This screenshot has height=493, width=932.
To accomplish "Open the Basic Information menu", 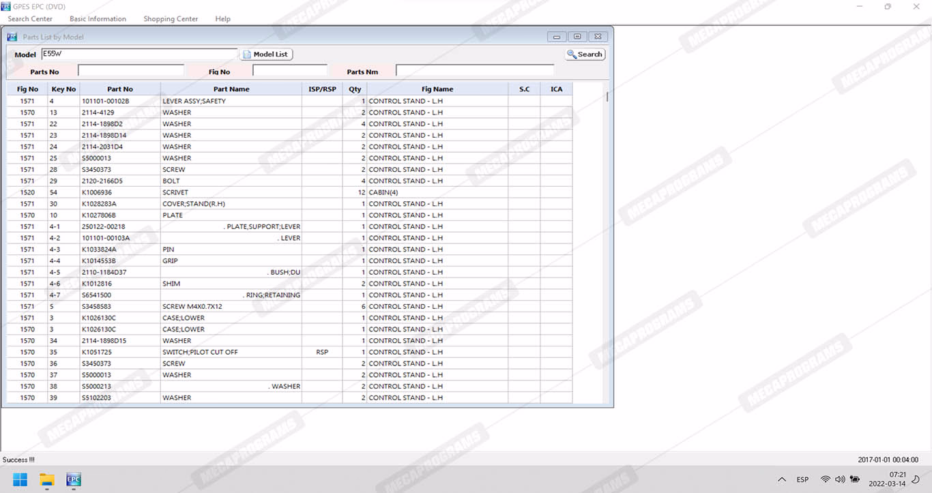I will pos(98,19).
